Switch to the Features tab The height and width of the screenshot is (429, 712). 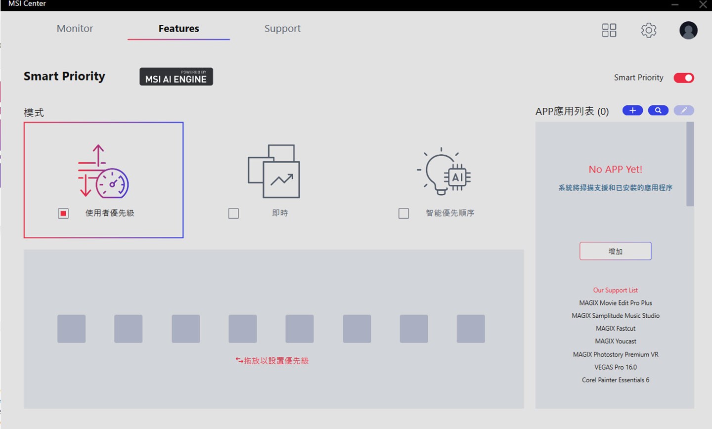(x=178, y=29)
